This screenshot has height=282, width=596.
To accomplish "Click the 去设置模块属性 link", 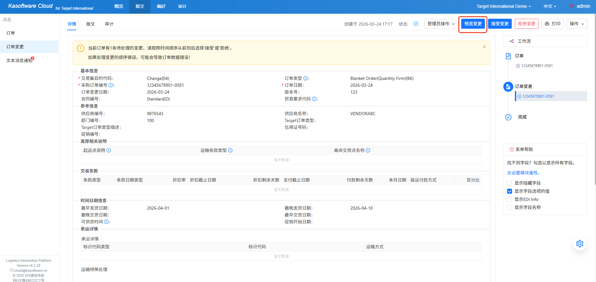I will [523, 173].
